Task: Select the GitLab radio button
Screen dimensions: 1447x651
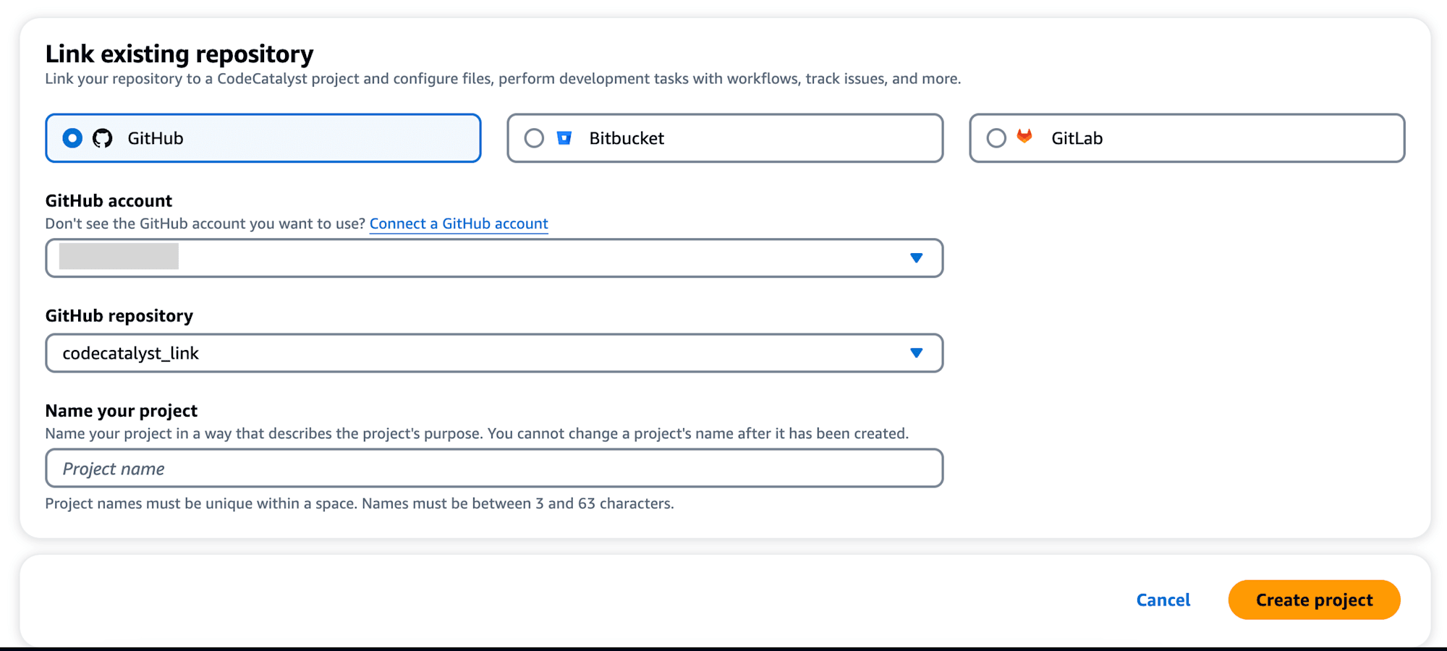Action: tap(996, 138)
